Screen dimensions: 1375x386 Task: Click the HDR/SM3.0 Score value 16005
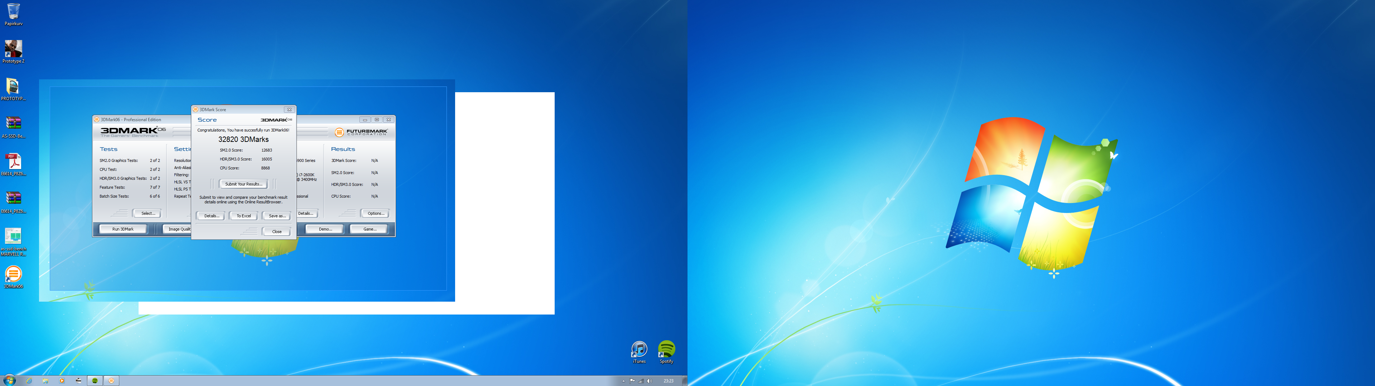tap(266, 159)
